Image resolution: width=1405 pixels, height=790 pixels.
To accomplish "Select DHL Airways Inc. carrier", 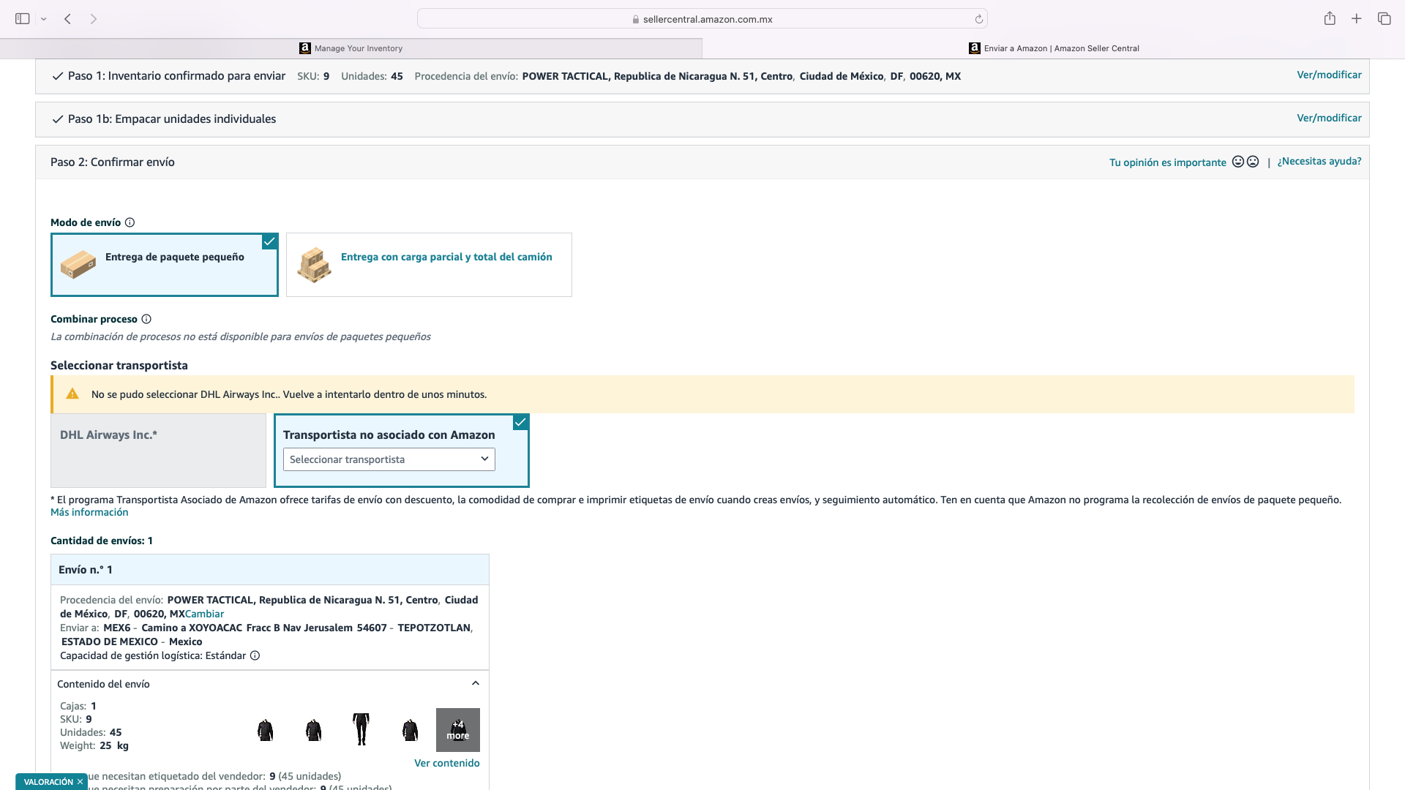I will [x=158, y=451].
